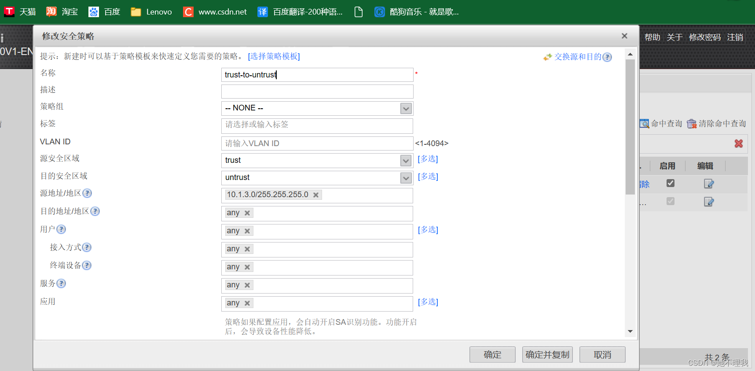
Task: Open help icon beside 接入方式
Action: 87,247
